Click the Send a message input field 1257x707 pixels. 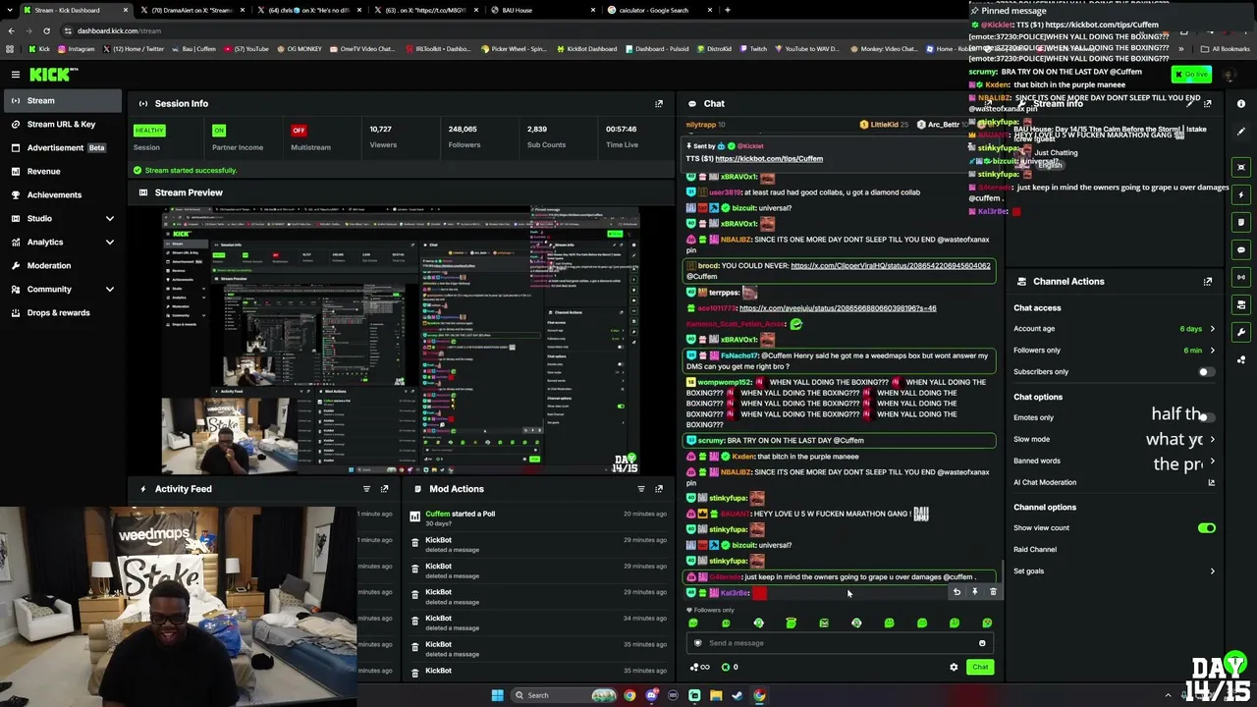pos(840,643)
